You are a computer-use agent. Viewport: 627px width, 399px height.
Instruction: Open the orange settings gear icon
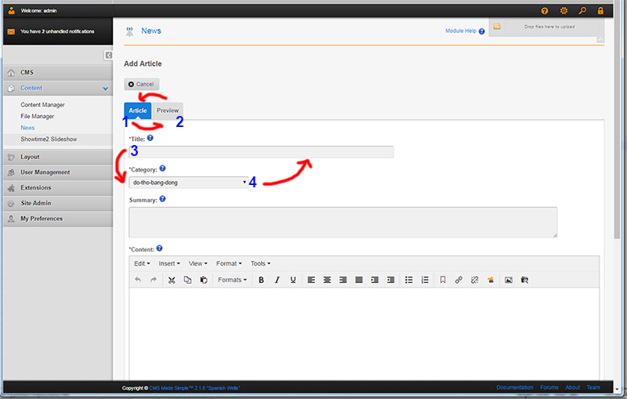point(564,11)
